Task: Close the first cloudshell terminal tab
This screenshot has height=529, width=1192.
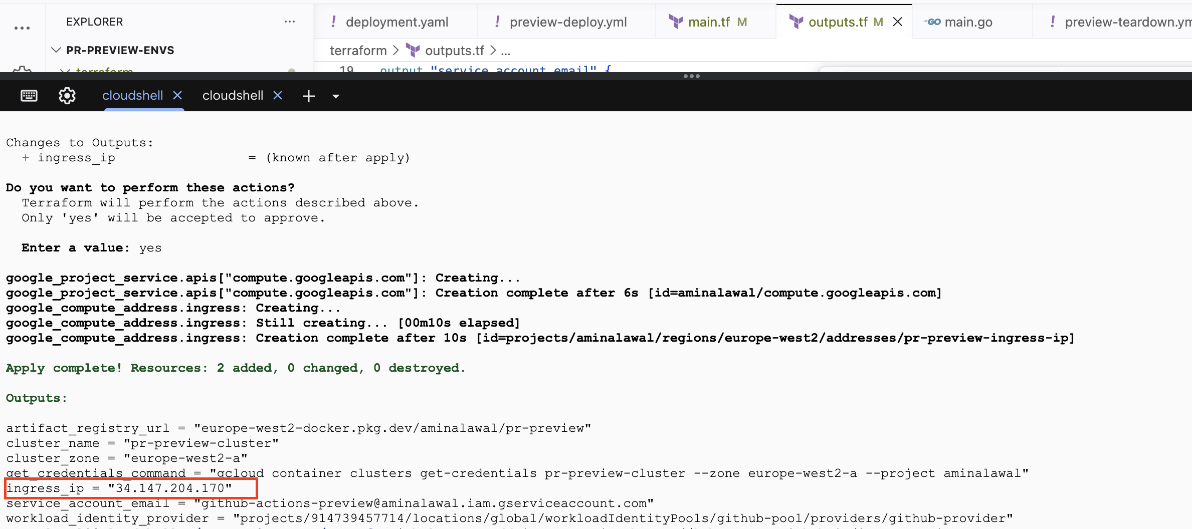Action: [177, 95]
